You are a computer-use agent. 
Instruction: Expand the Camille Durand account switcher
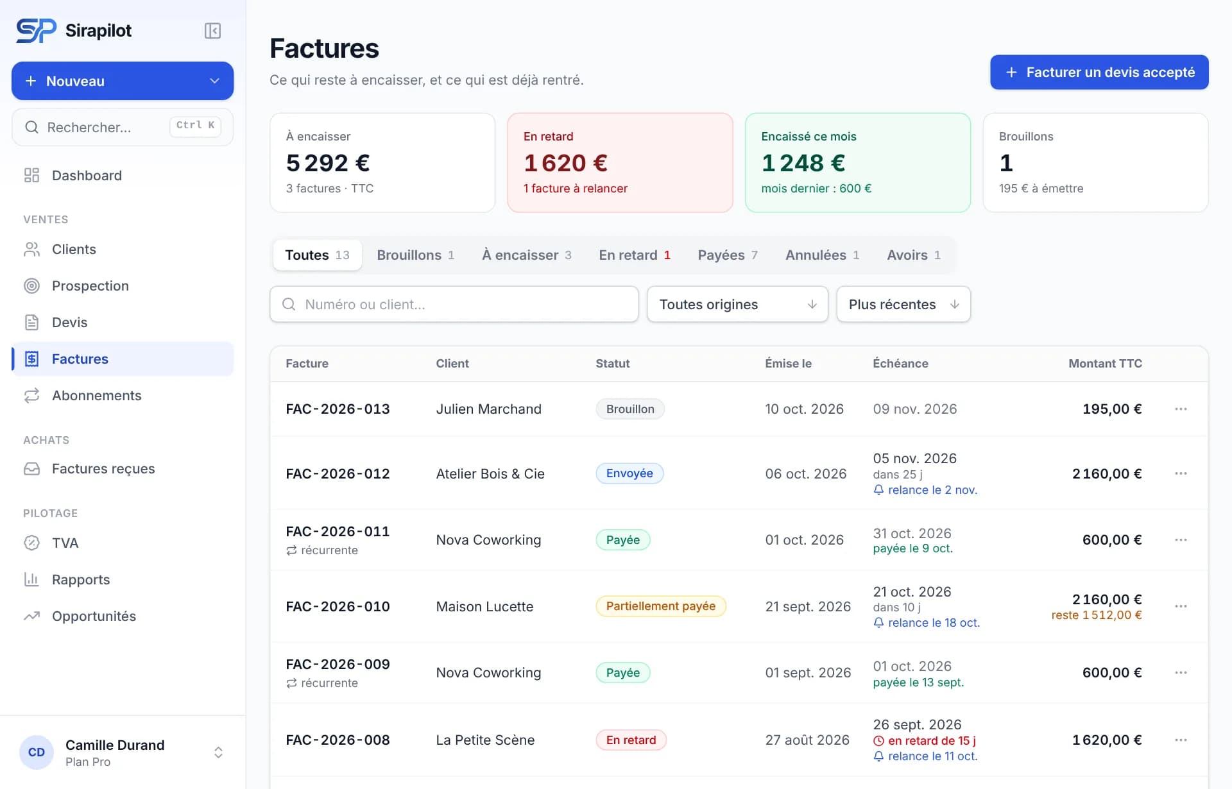(218, 752)
